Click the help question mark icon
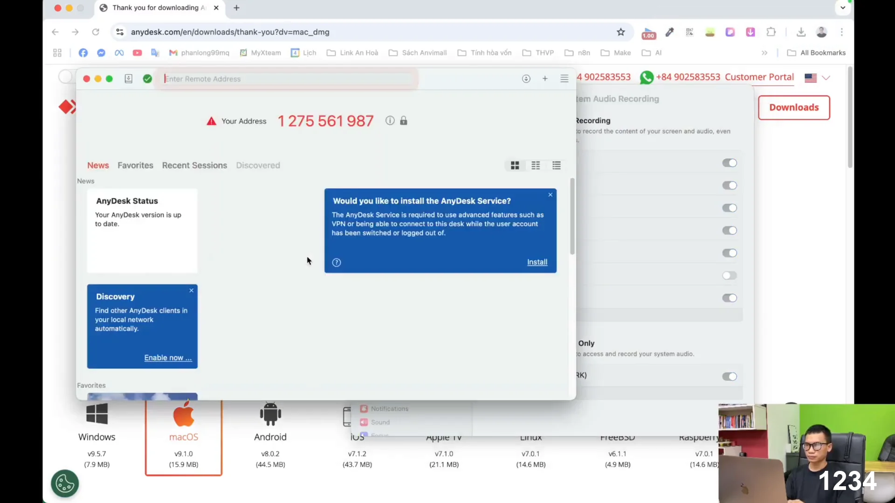Image resolution: width=895 pixels, height=503 pixels. point(337,262)
